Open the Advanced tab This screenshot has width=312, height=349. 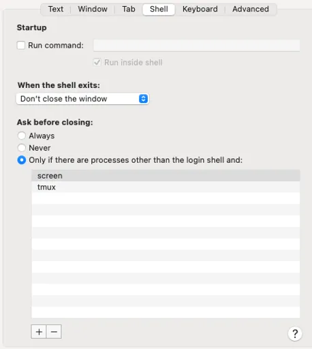click(251, 9)
